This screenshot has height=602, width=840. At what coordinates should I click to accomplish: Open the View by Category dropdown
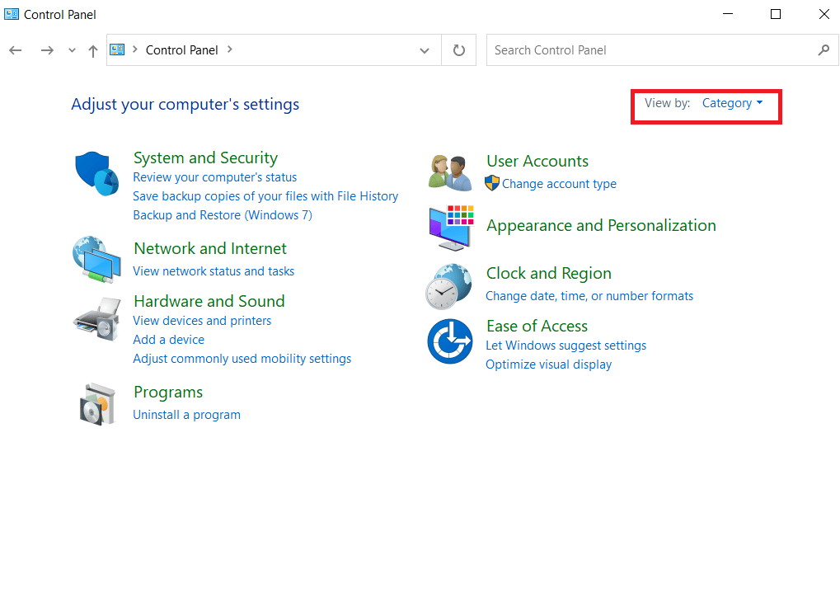coord(732,103)
